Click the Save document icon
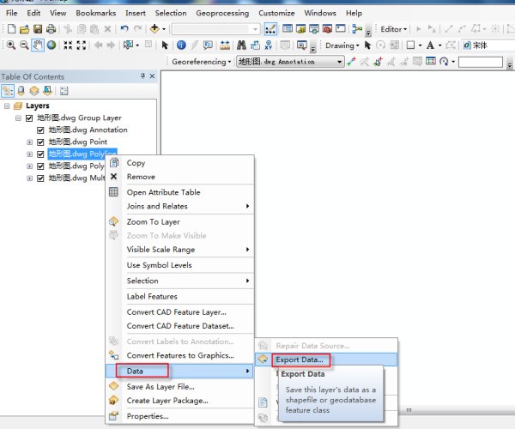 coord(38,29)
